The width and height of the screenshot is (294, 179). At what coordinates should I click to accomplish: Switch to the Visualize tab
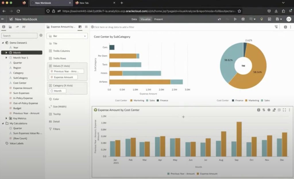coord(146,19)
